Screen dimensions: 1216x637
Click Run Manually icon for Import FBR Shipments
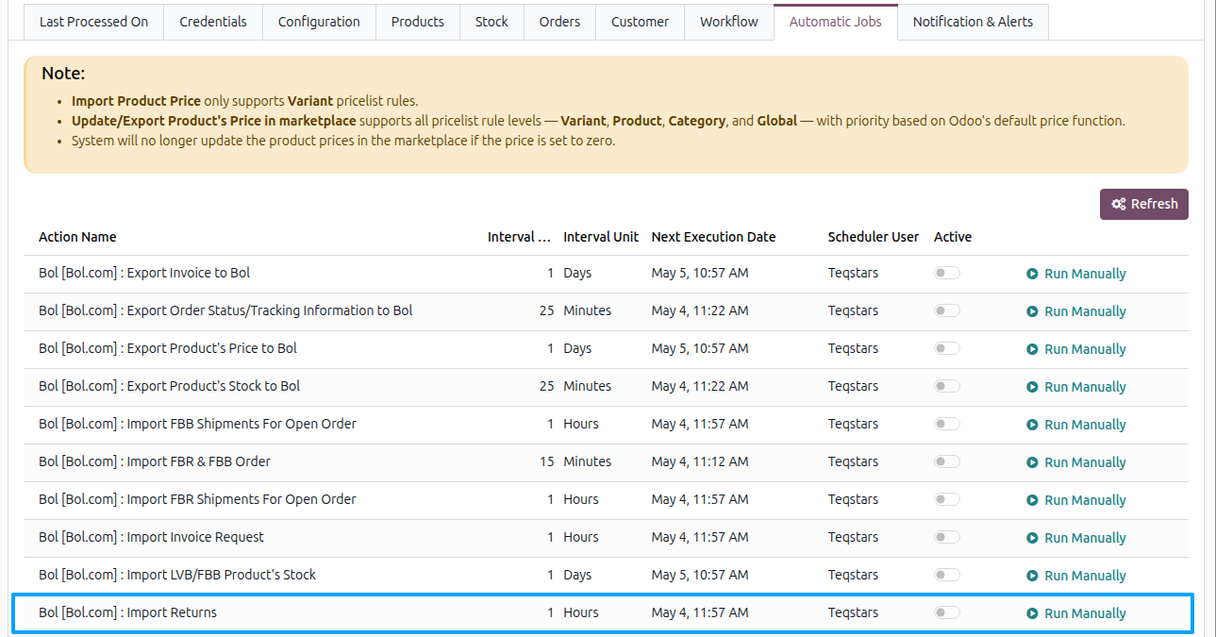1032,500
